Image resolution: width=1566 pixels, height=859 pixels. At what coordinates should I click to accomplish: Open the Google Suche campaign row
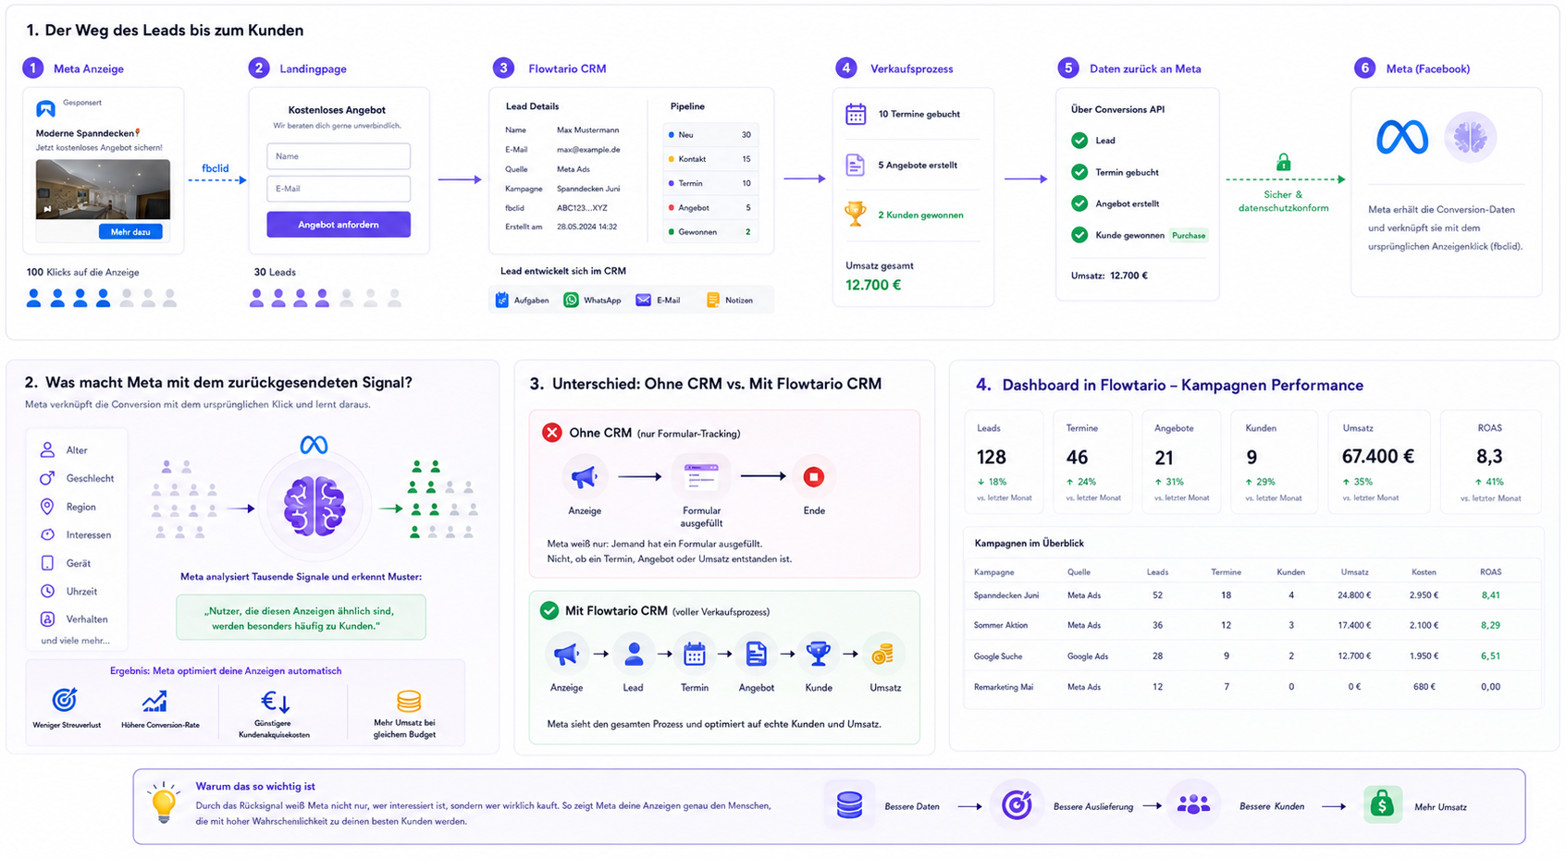(x=1253, y=657)
